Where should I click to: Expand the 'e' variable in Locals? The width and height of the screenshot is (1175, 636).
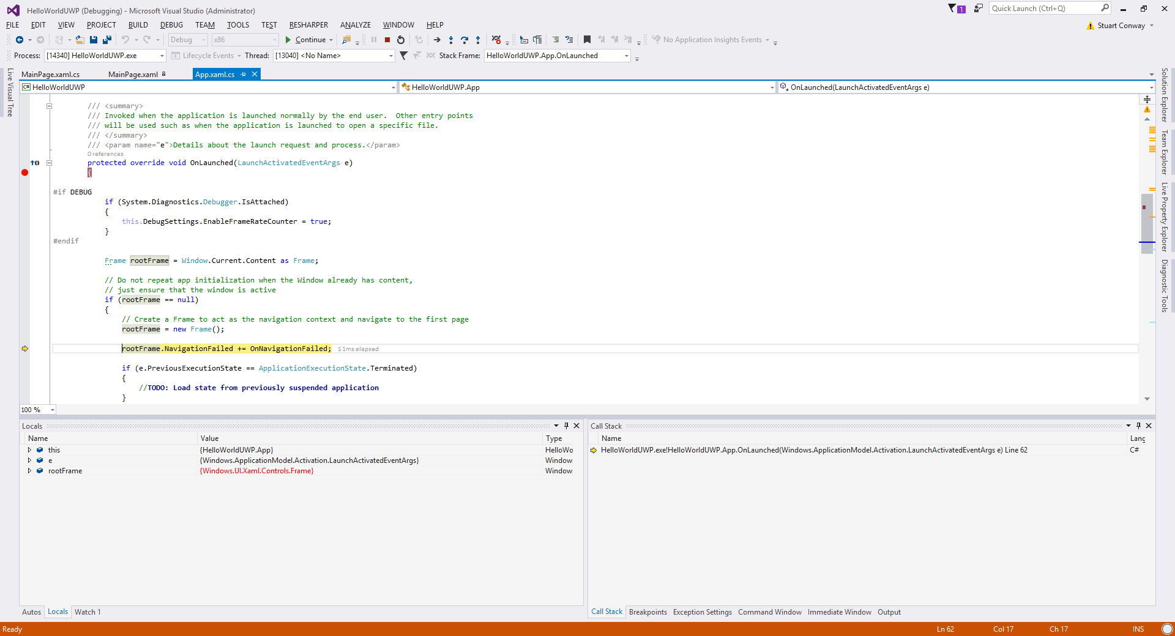29,460
